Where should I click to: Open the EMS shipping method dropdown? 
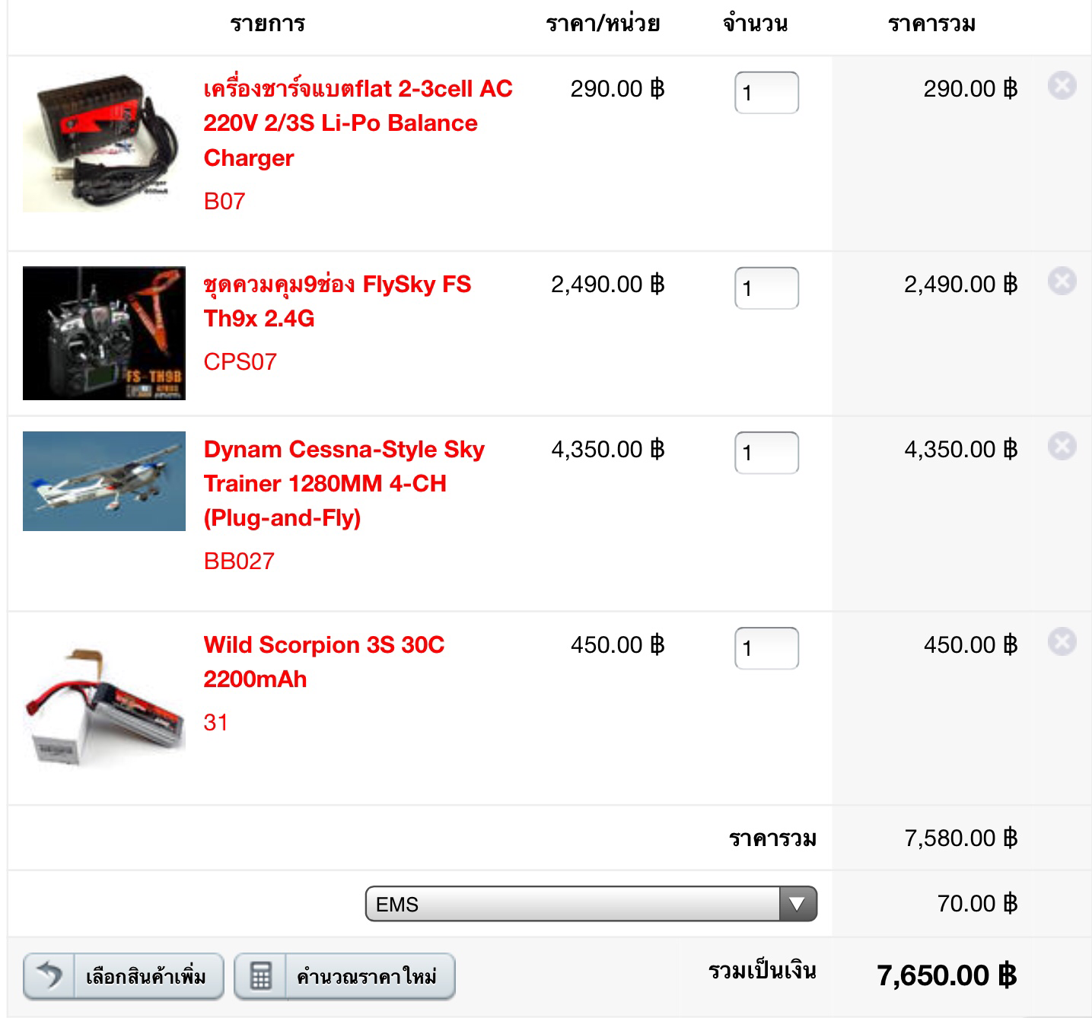(591, 904)
